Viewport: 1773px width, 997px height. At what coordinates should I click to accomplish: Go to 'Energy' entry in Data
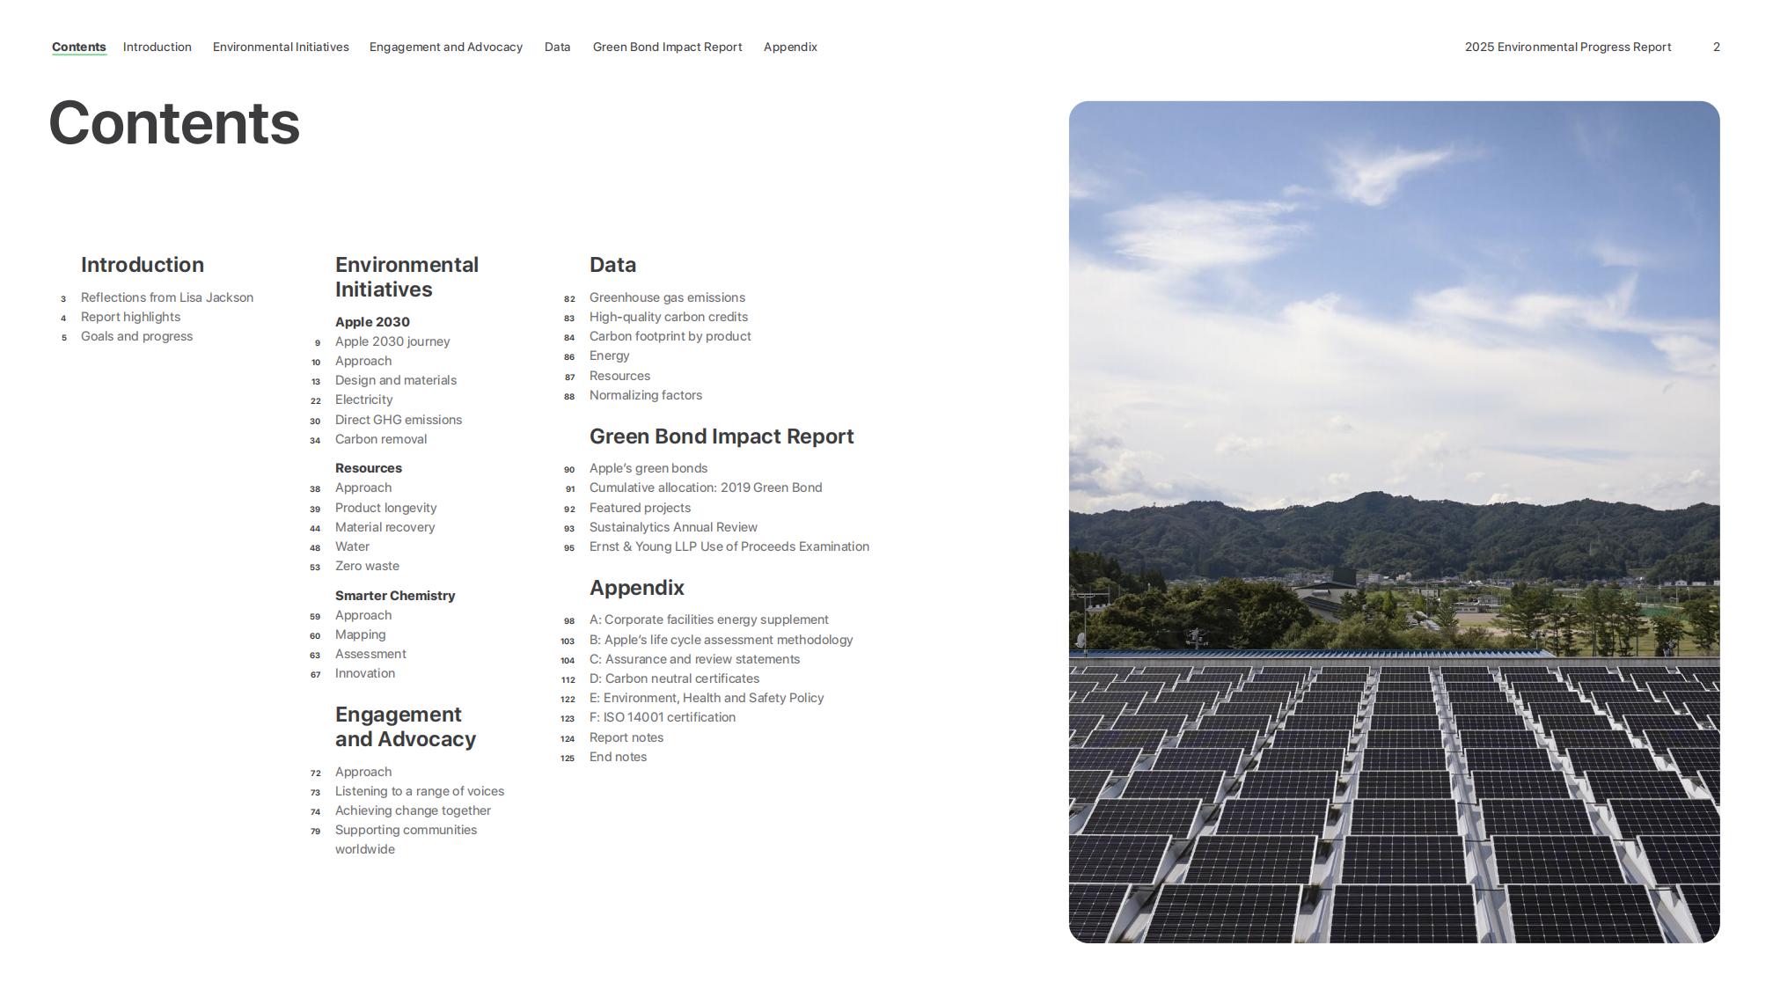[610, 356]
